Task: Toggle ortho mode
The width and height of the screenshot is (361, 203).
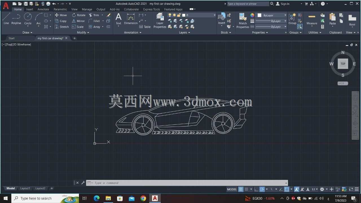Action: (x=256, y=189)
